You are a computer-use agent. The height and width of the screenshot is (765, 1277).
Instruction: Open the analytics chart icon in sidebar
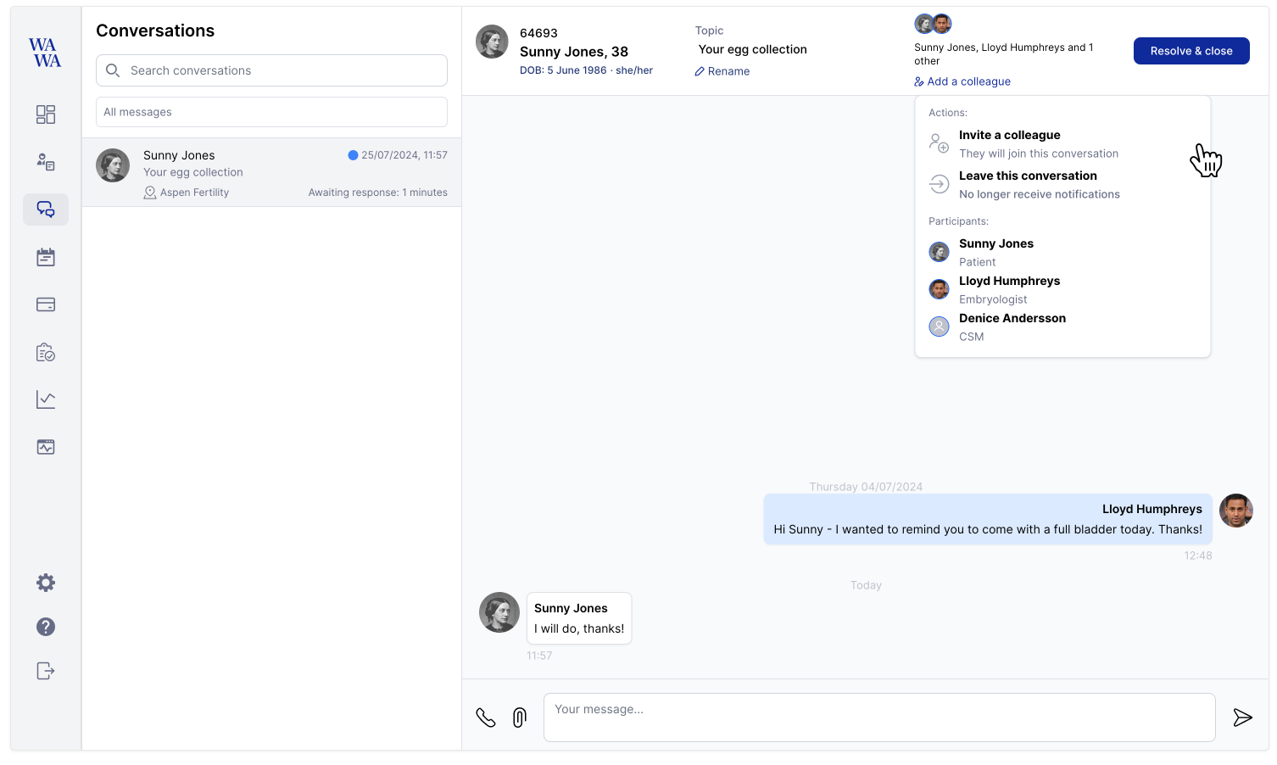(x=46, y=399)
